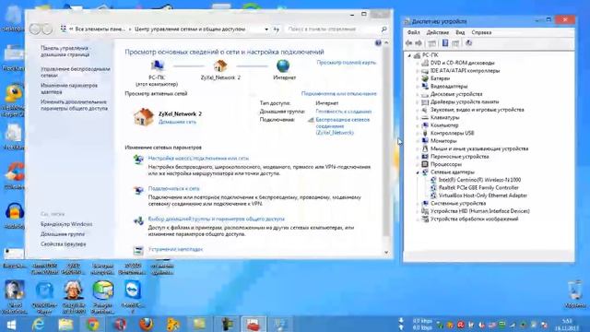Click the 'Устранение неполадок' link
Image resolution: width=590 pixels, height=332 pixels.
[x=175, y=249]
